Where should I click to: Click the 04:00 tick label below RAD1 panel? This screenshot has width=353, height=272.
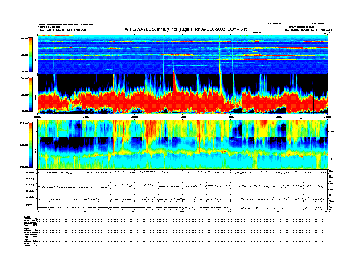[86, 117]
